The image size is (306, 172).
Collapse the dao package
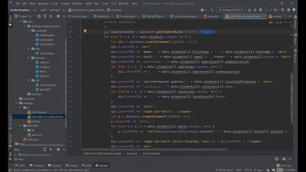click(29, 49)
